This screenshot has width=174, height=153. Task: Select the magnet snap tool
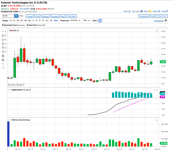(3, 56)
